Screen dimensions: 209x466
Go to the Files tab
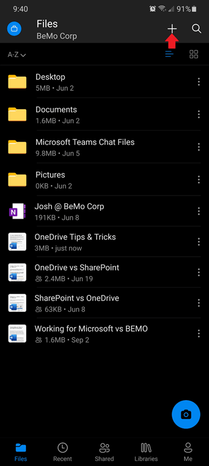(21, 452)
